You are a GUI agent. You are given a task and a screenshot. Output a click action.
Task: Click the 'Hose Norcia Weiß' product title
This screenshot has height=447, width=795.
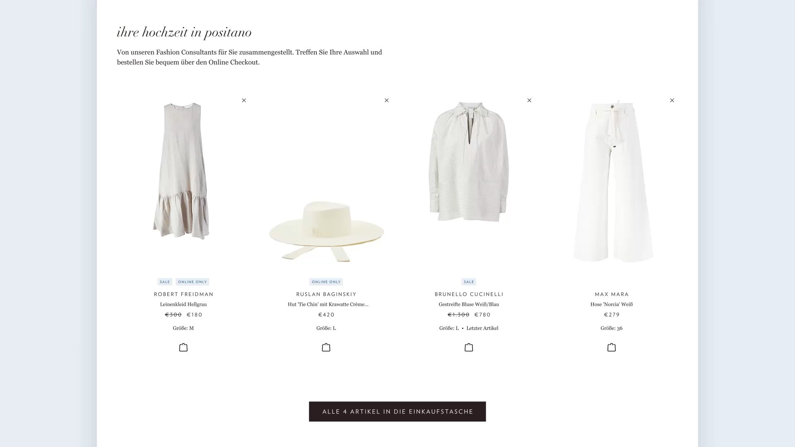pyautogui.click(x=612, y=305)
